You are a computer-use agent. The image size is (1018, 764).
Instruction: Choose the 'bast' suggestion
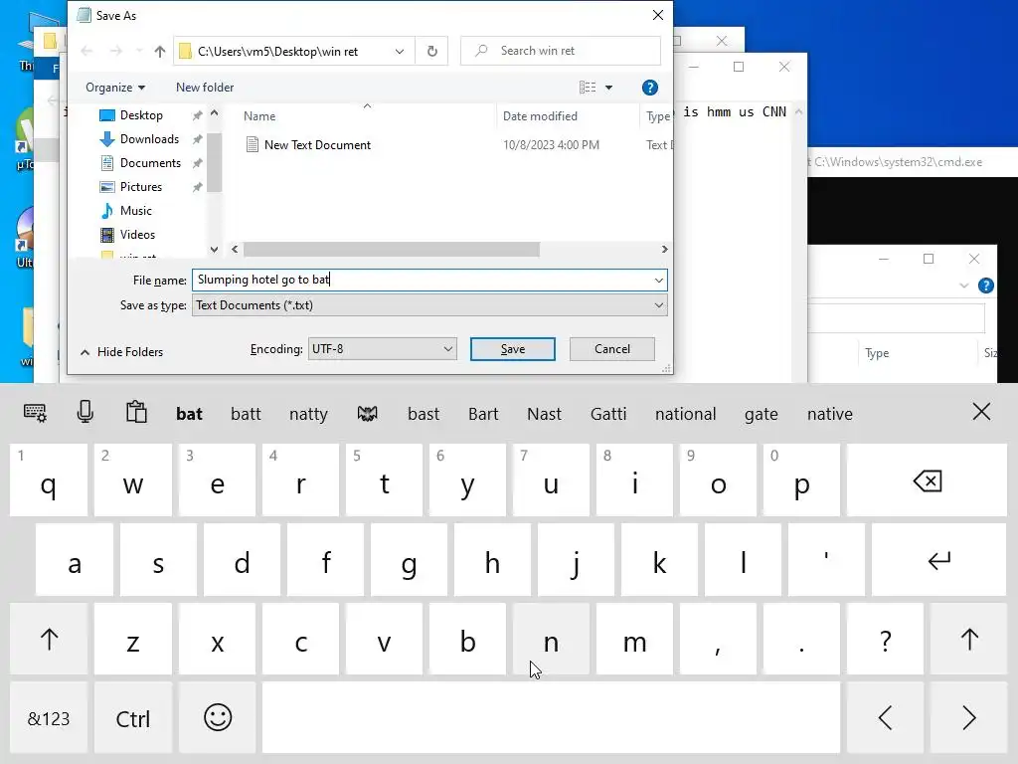pos(424,414)
